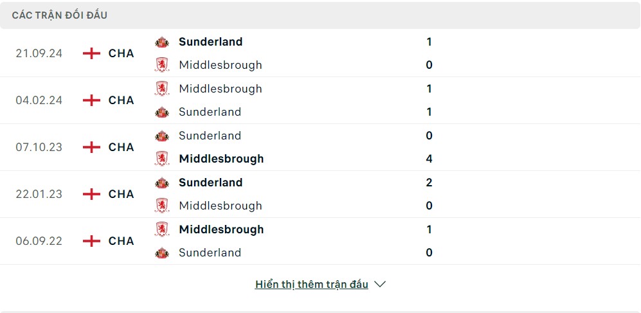Click Middlesbrough crest in 04.02.24 match
Image resolution: width=641 pixels, height=313 pixels.
pyautogui.click(x=162, y=89)
